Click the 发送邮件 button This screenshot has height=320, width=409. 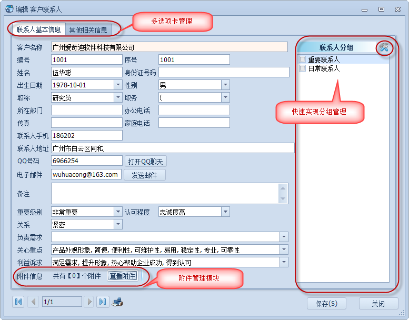coord(145,175)
